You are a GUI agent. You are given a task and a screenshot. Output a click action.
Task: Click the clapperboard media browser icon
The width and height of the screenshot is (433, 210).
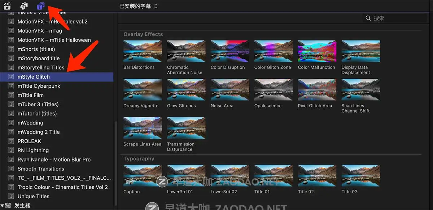[x=7, y=6]
